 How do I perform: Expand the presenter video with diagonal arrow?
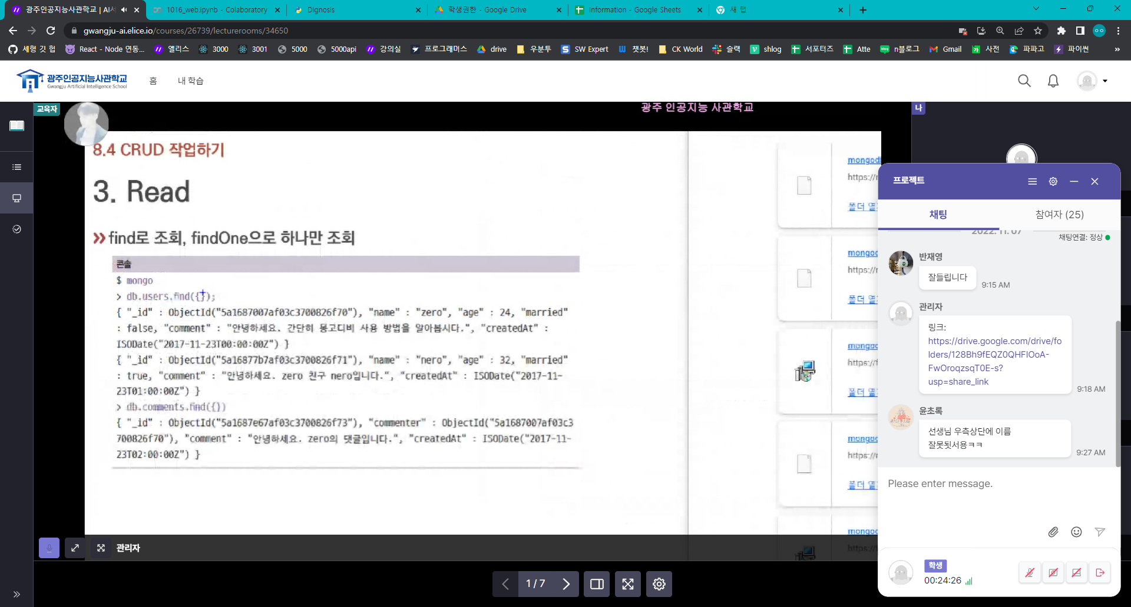tap(75, 548)
